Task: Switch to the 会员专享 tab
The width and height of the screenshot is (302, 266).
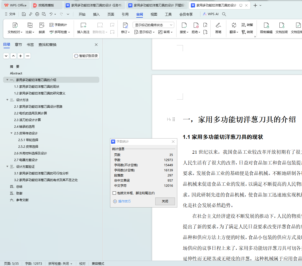Action: pos(186,14)
